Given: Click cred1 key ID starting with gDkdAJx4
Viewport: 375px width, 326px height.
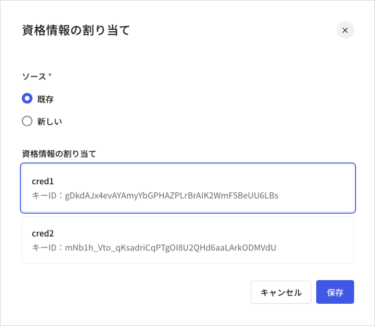Looking at the screenshot, I should (x=171, y=196).
